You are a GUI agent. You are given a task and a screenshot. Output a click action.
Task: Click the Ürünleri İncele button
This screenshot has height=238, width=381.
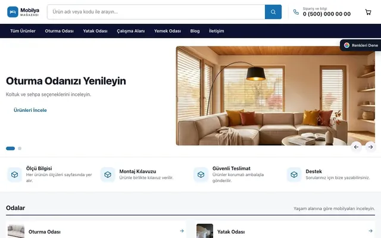(30, 110)
